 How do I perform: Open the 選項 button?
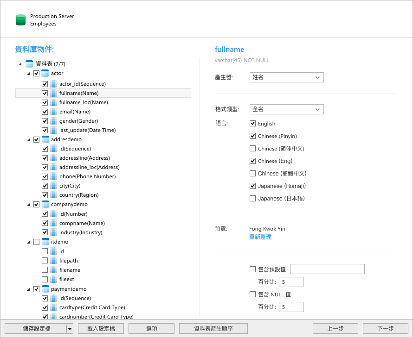(151, 329)
